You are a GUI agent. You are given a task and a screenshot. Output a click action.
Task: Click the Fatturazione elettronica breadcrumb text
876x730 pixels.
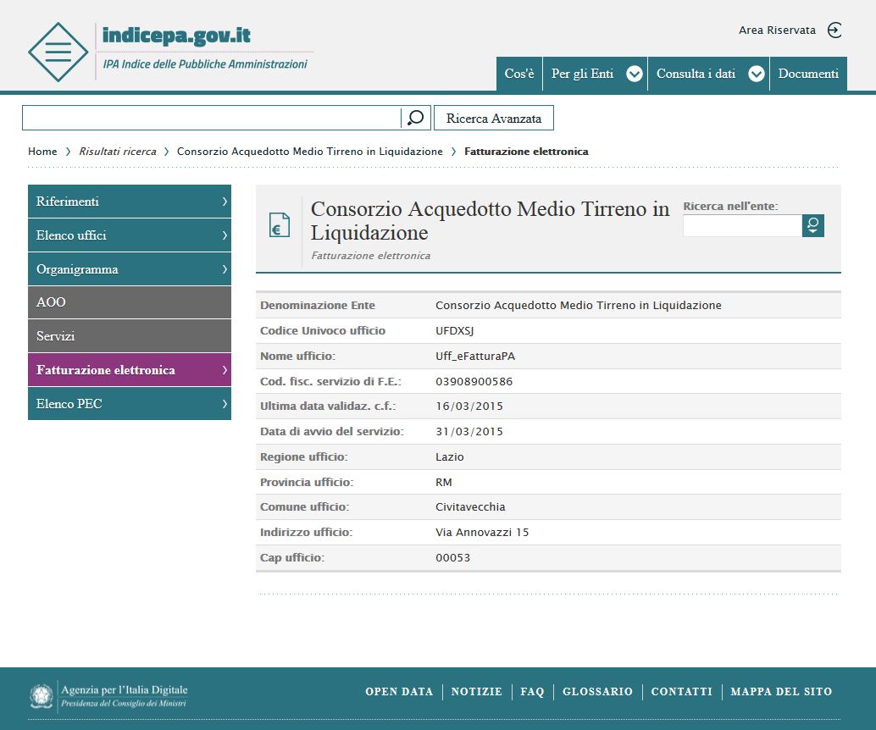[526, 152]
